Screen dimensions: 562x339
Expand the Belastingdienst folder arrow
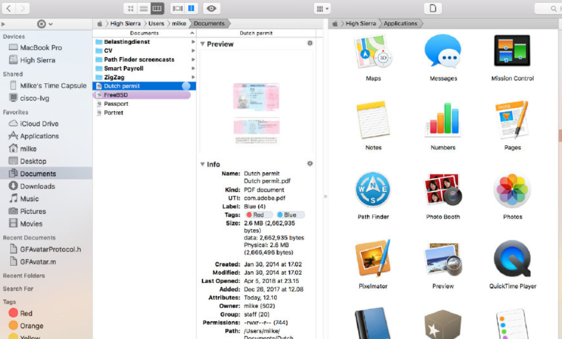click(193, 42)
